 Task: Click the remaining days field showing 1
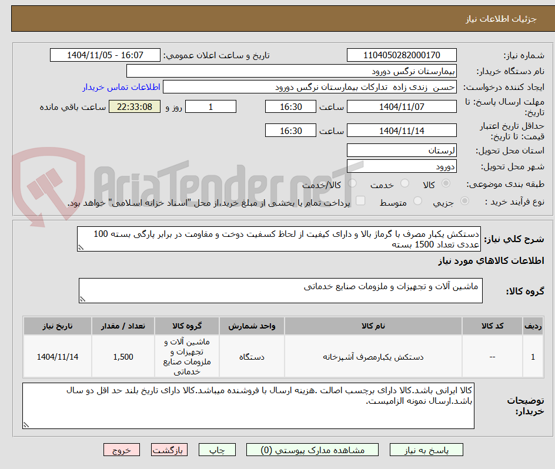click(x=210, y=106)
